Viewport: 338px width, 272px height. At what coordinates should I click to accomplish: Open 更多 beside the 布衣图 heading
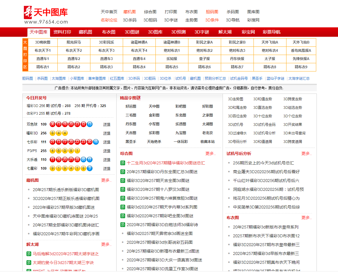click(306, 218)
